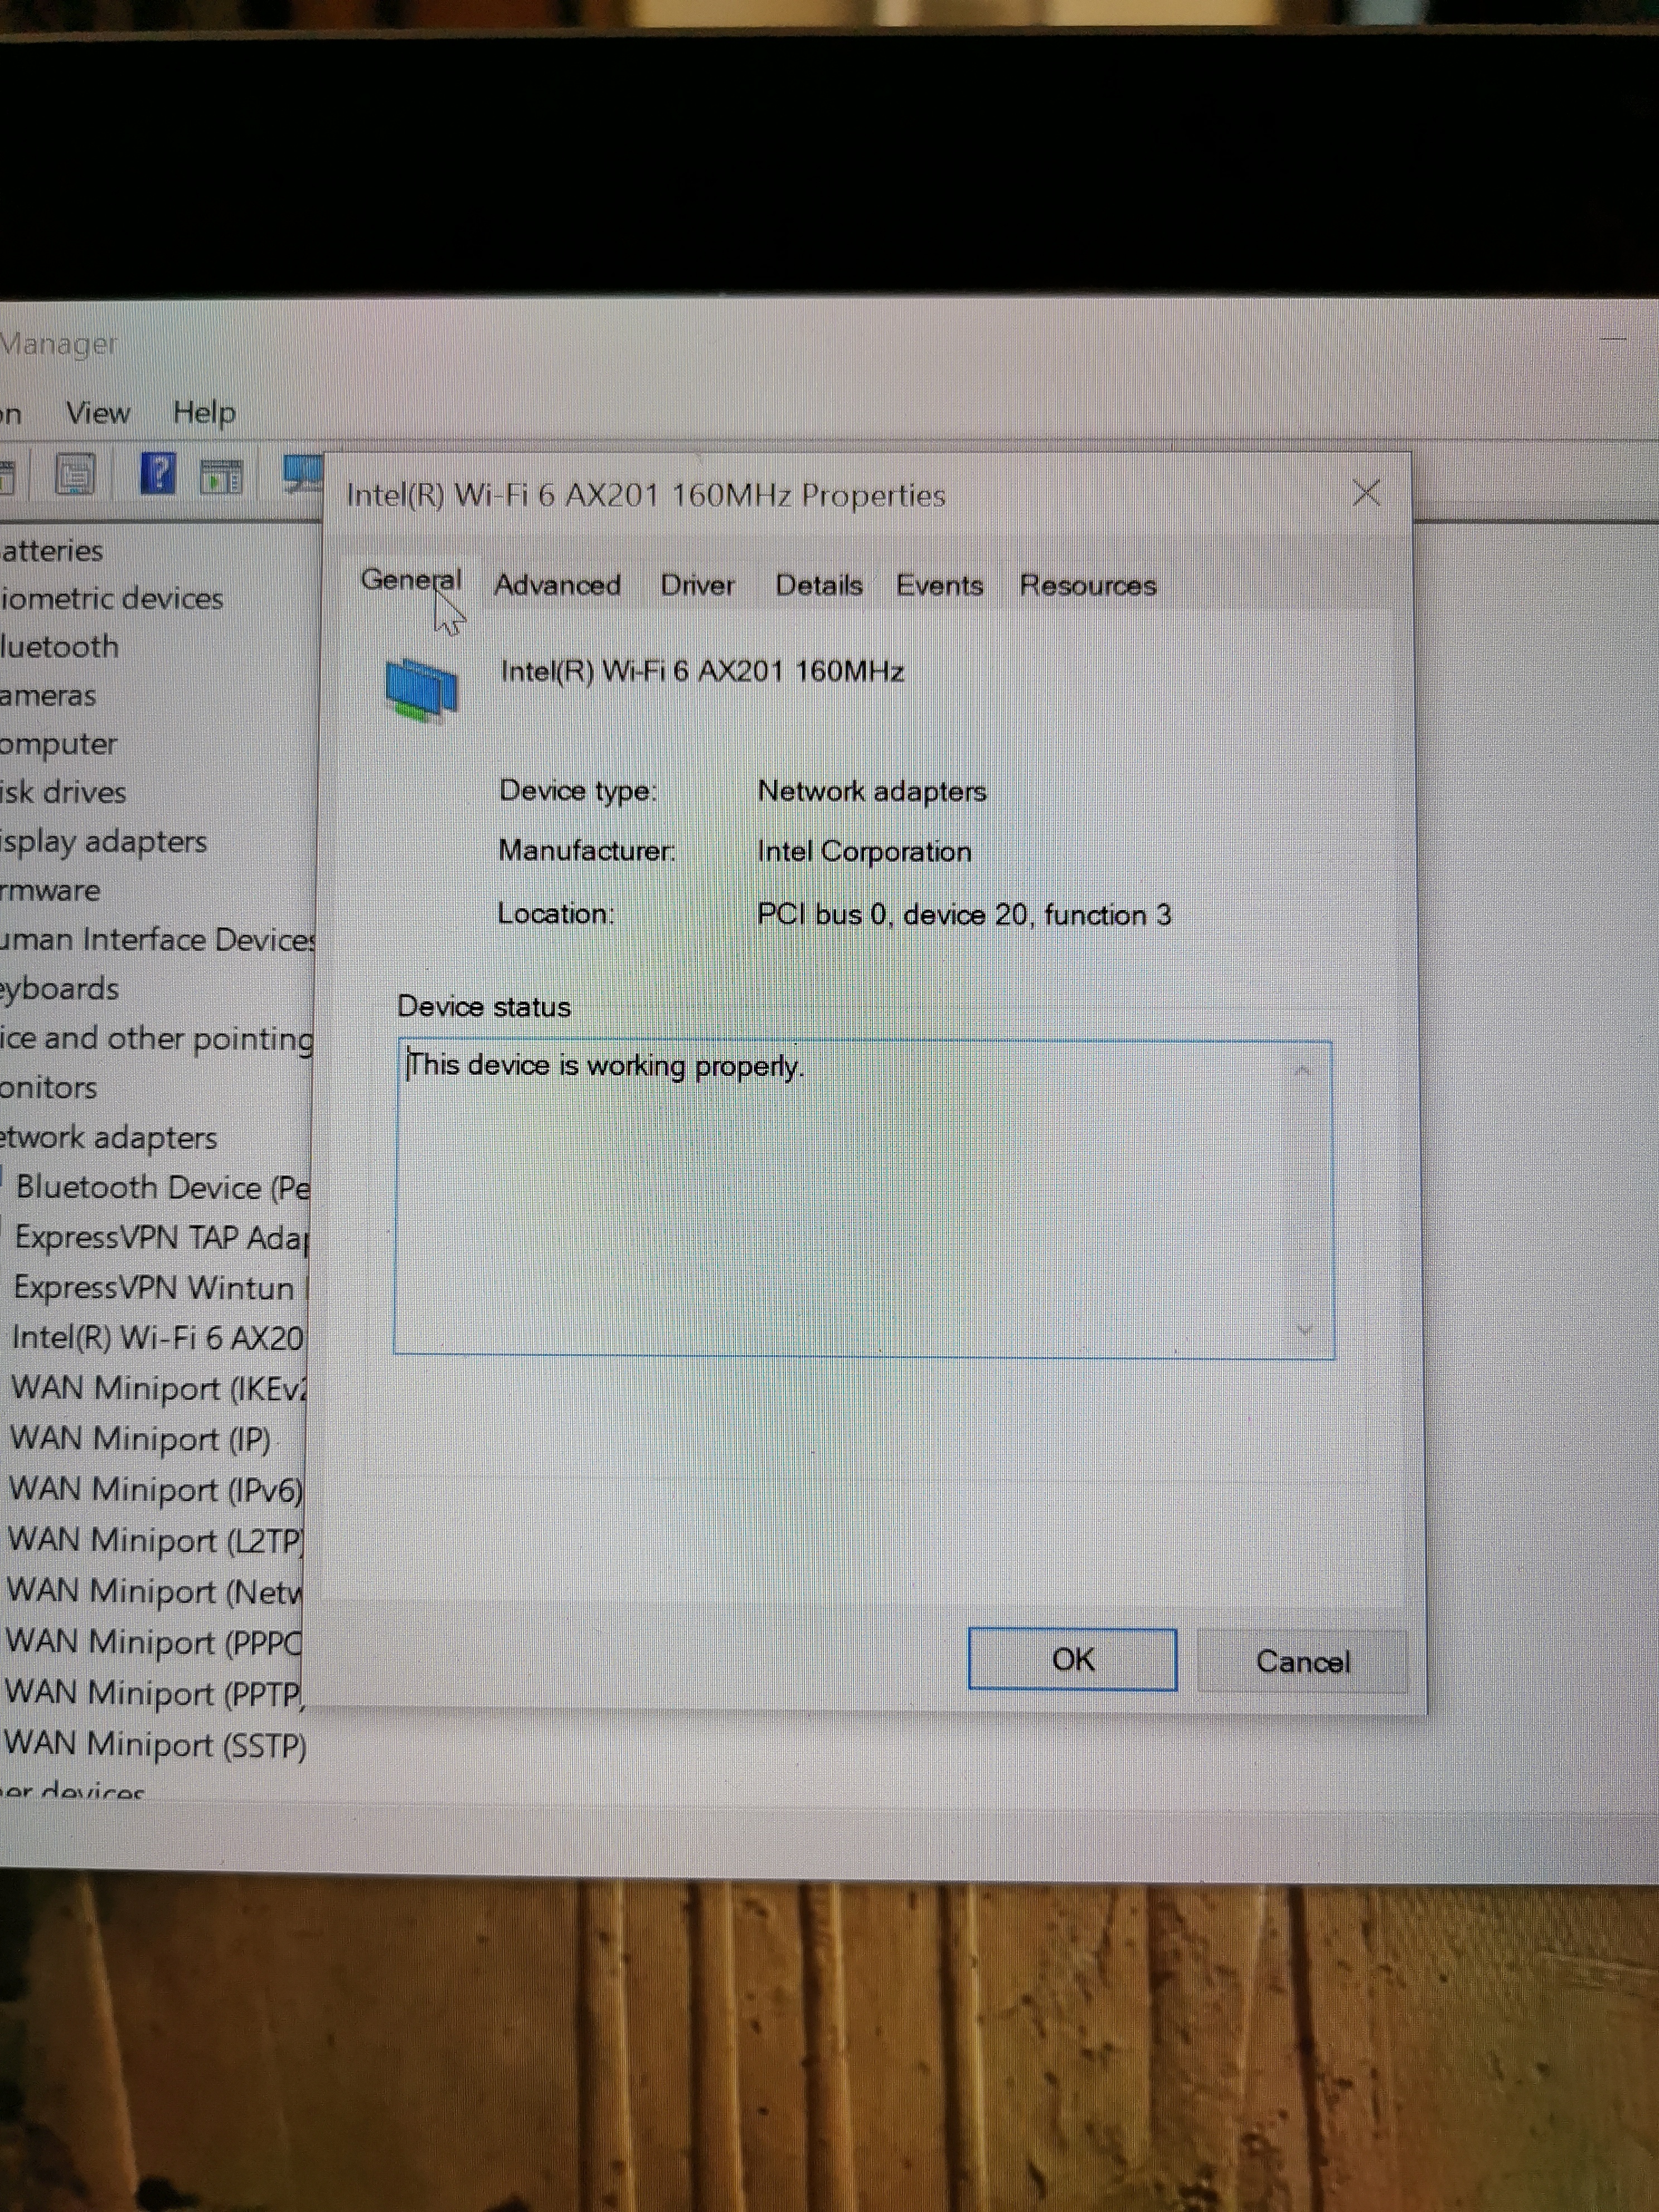Select WAN Miniport (IPv6) entry
The width and height of the screenshot is (1659, 2212).
coord(155,1491)
